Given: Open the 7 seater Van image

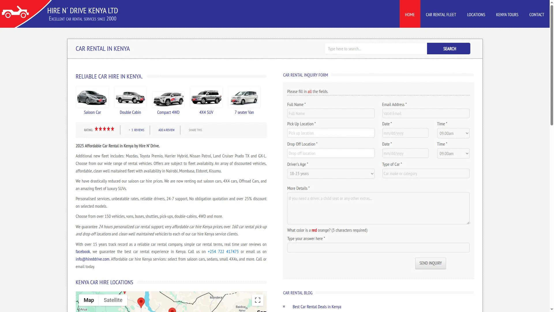Looking at the screenshot, I should [x=244, y=97].
